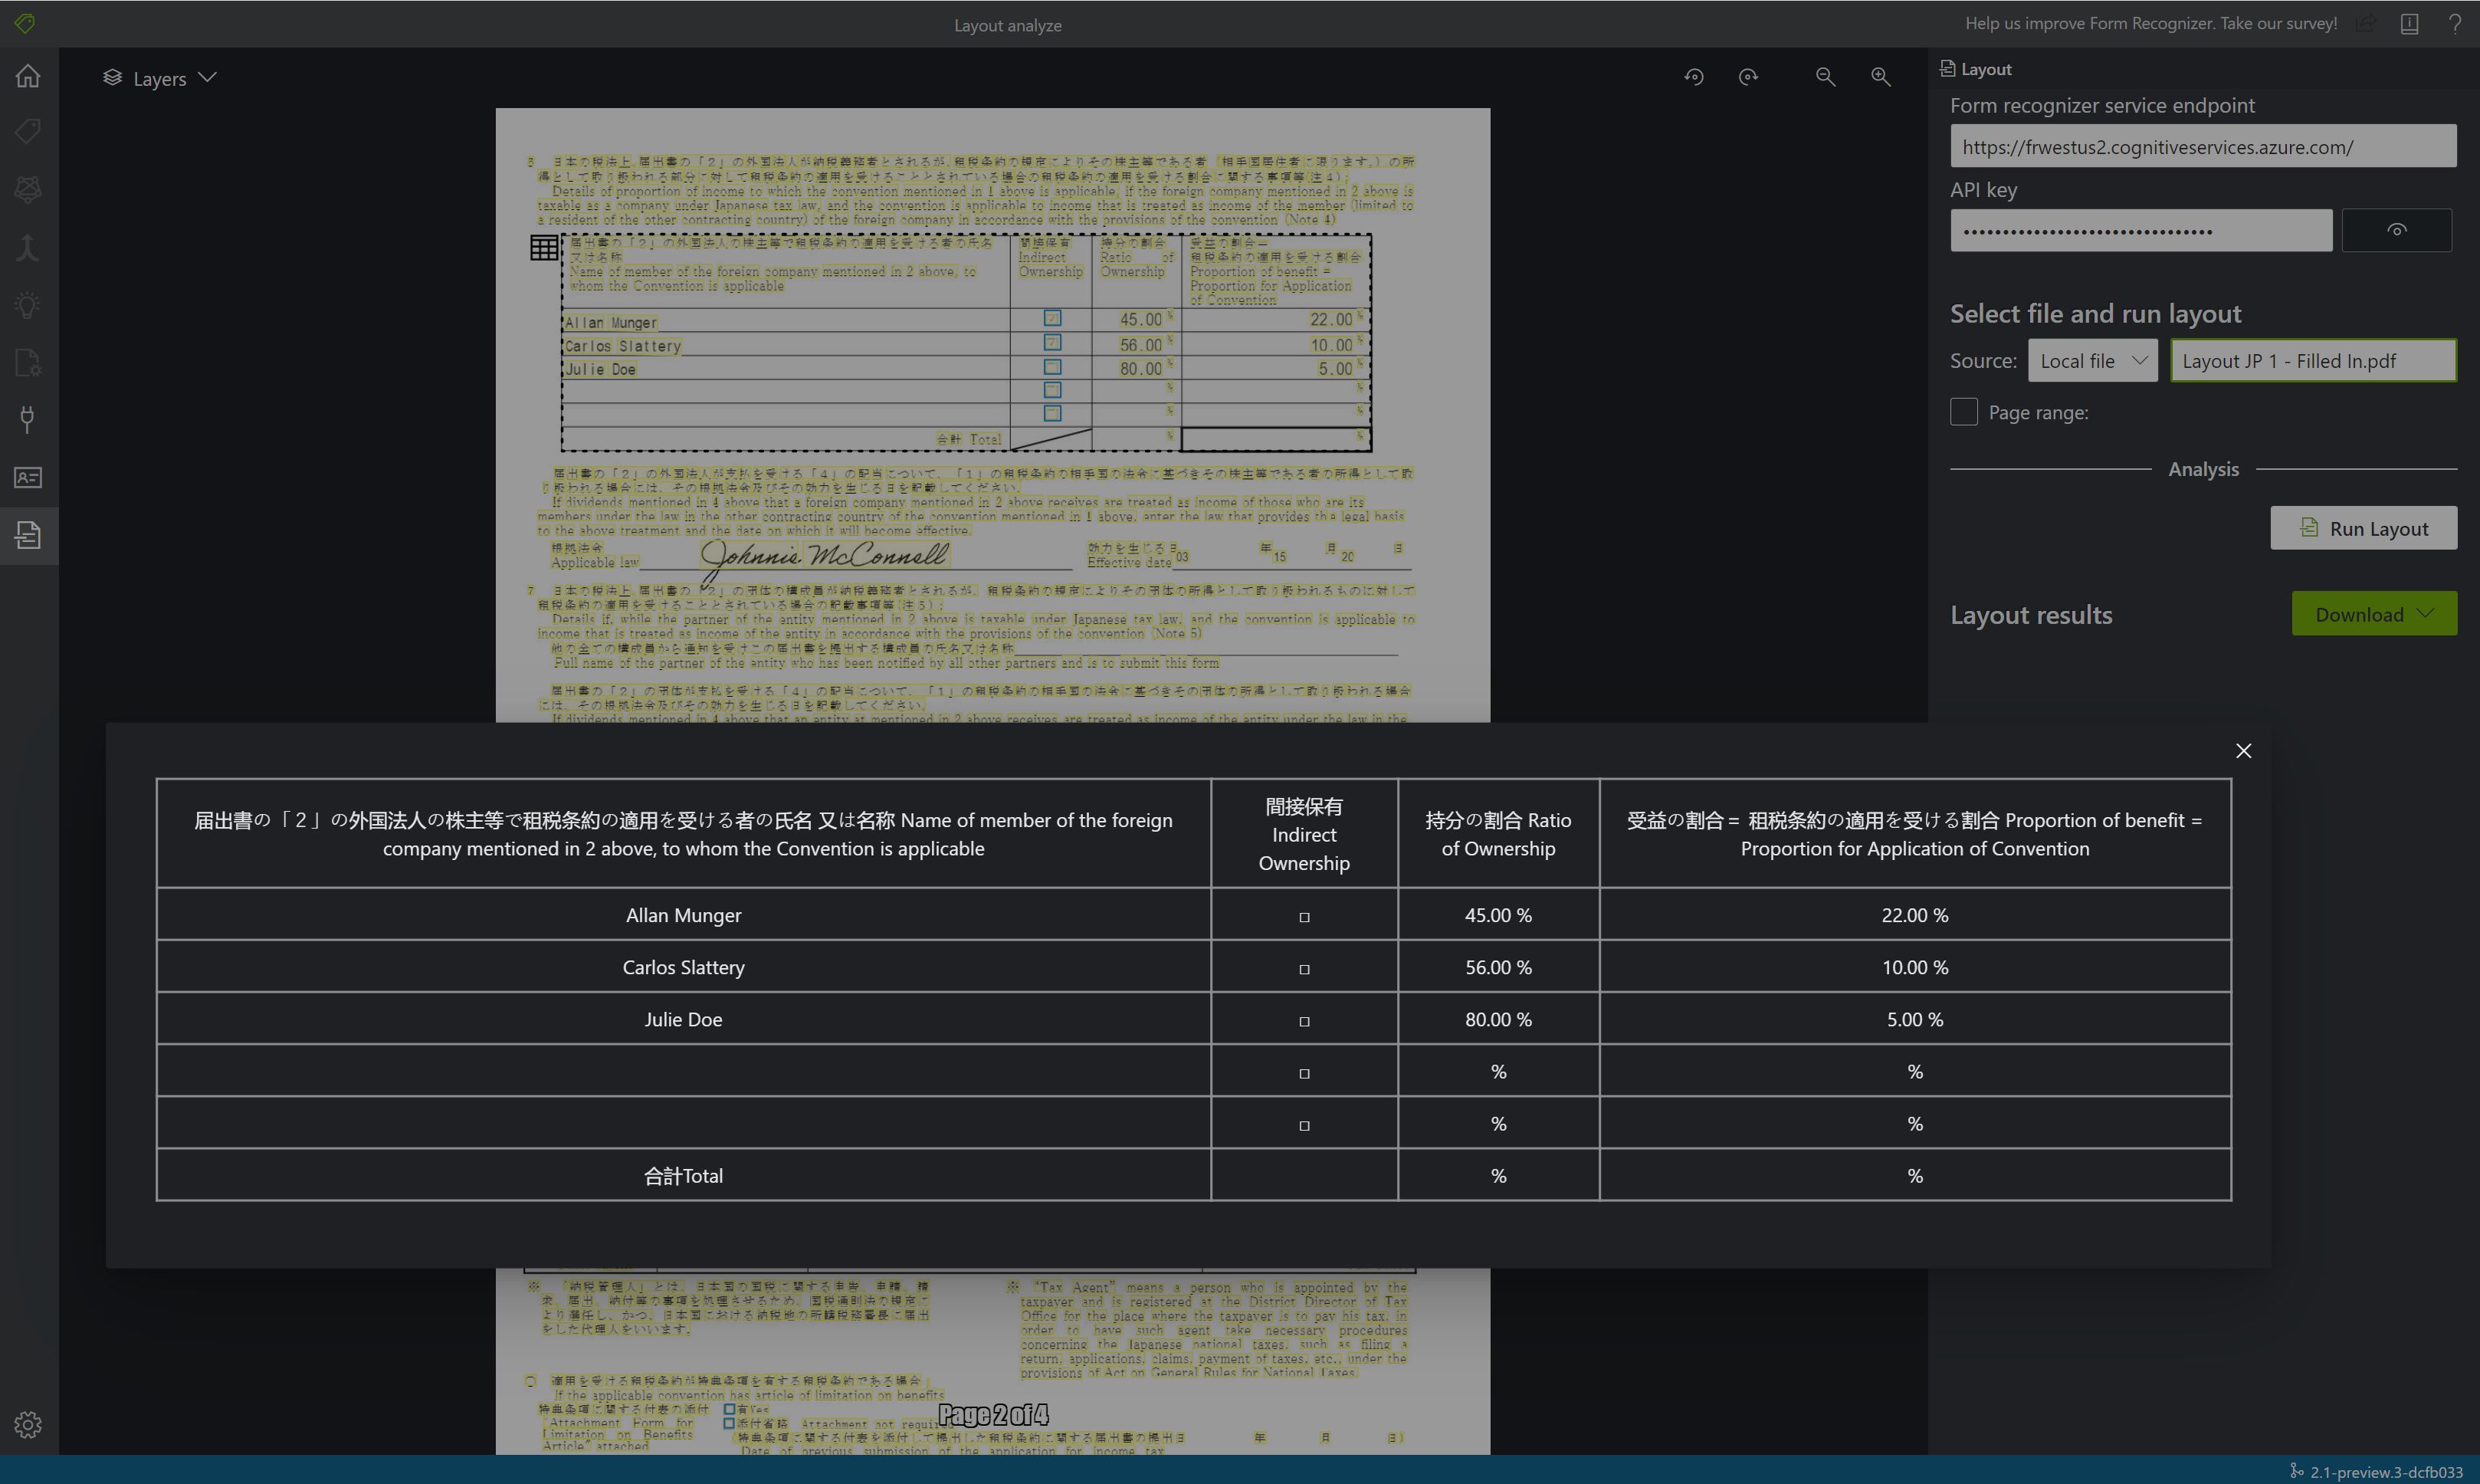2480x1484 pixels.
Task: Toggle the API key visibility eye icon
Action: tap(2397, 230)
